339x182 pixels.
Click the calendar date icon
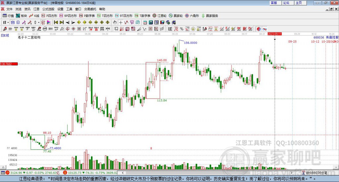pos(145,22)
